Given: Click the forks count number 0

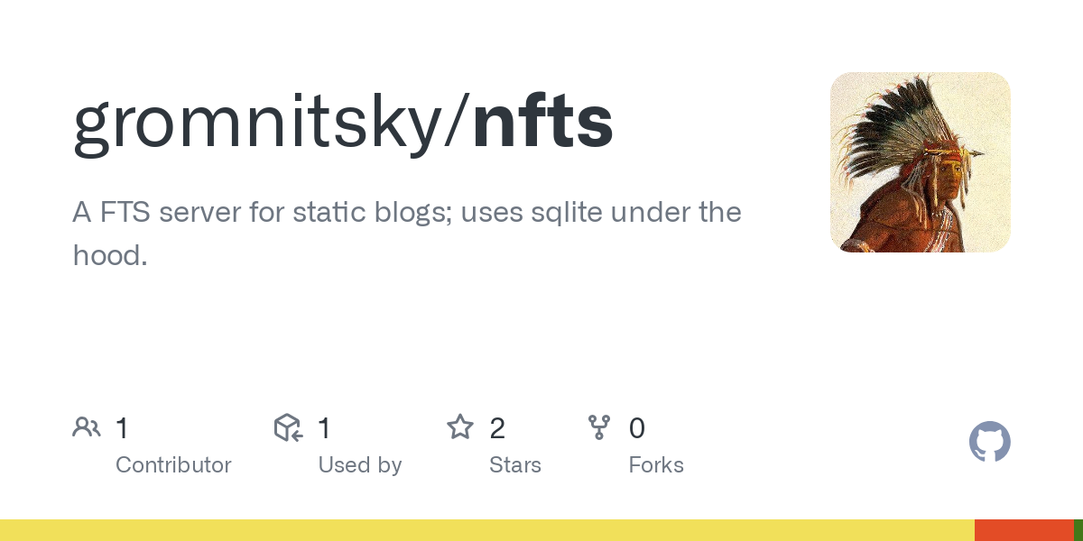Looking at the screenshot, I should tap(637, 428).
